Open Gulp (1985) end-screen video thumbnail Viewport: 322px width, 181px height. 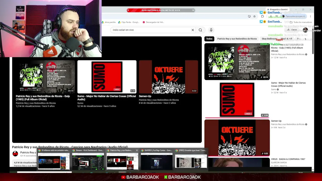[45, 77]
